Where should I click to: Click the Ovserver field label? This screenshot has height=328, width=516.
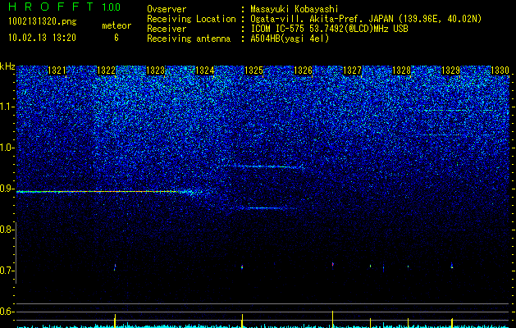tap(167, 9)
